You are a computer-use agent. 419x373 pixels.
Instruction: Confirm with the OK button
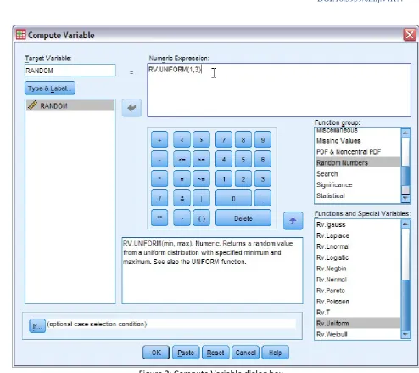pyautogui.click(x=156, y=353)
